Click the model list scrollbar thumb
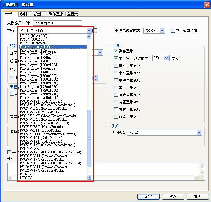The image size is (211, 202). [89, 138]
